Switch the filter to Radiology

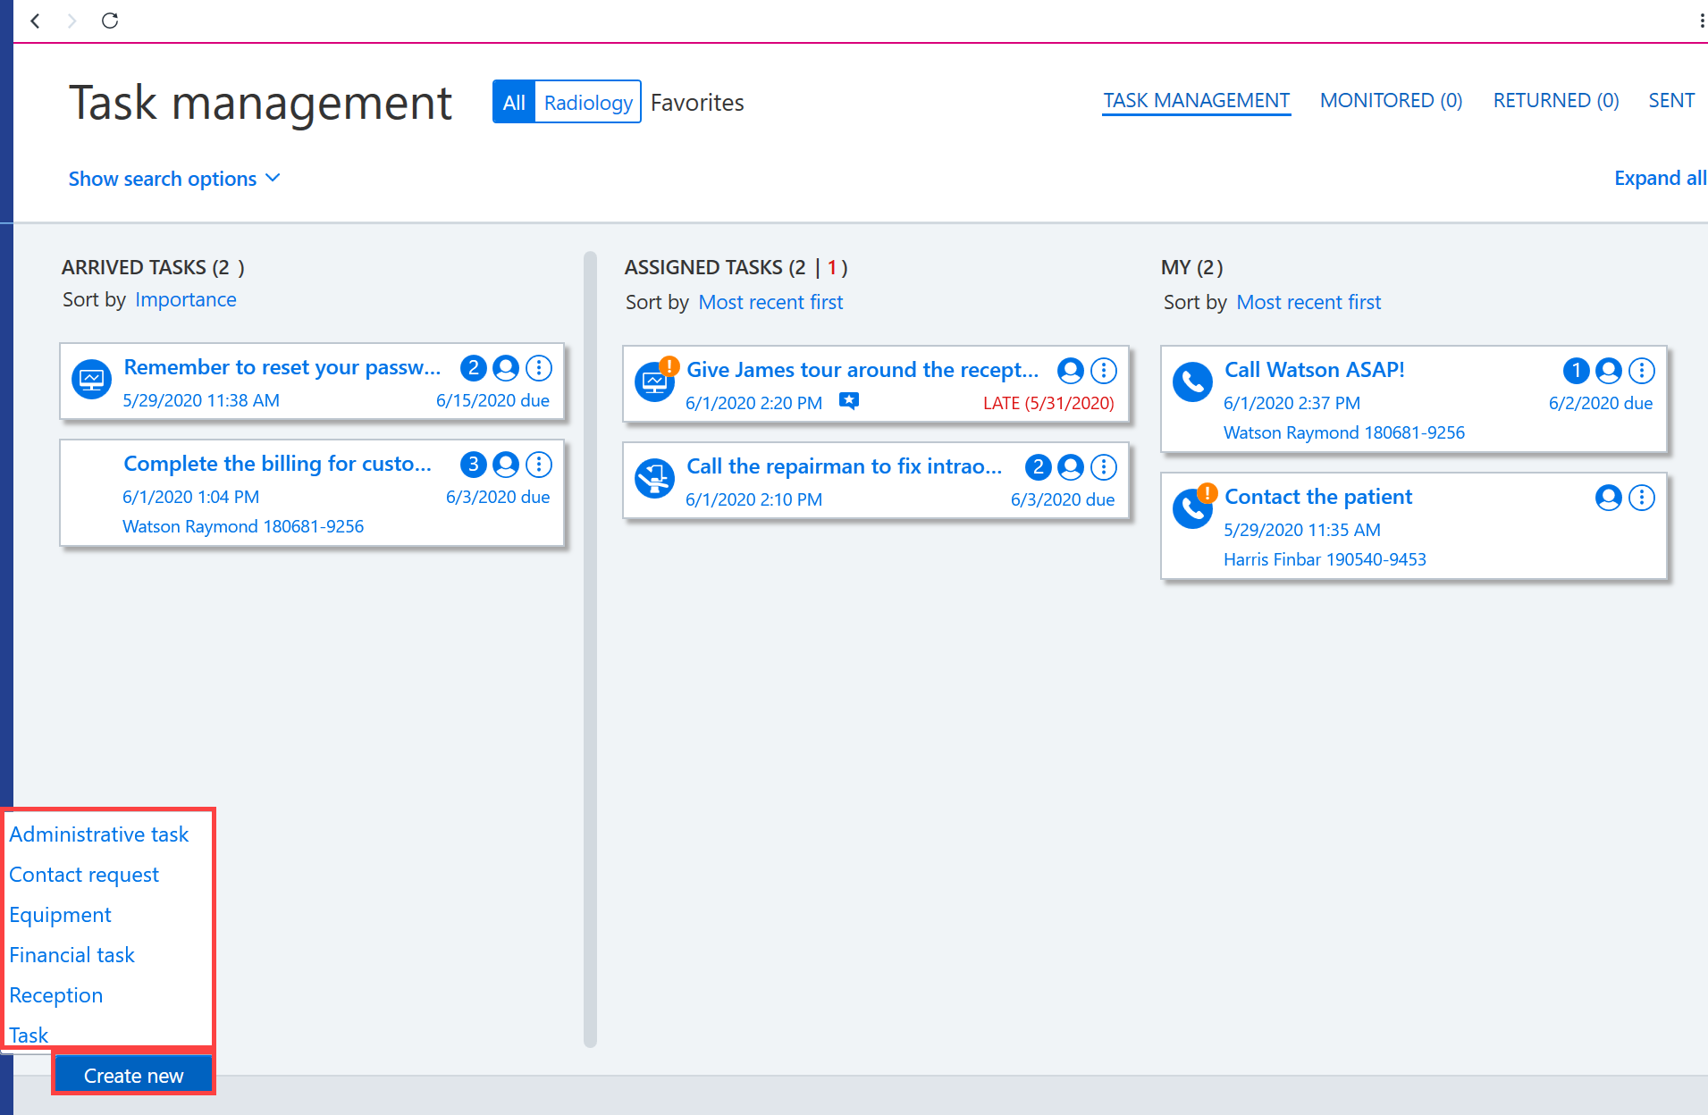(x=588, y=102)
